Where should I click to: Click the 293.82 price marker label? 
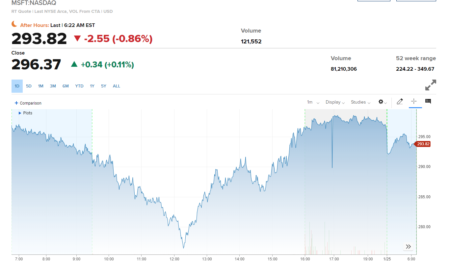pos(422,144)
